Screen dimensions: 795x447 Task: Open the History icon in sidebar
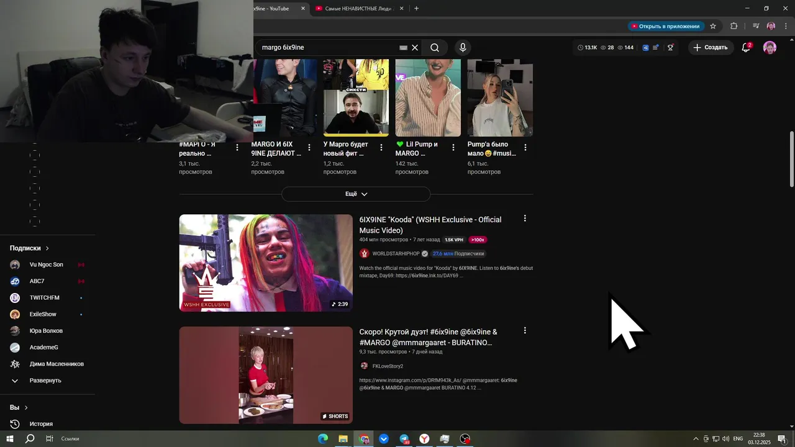click(x=15, y=424)
